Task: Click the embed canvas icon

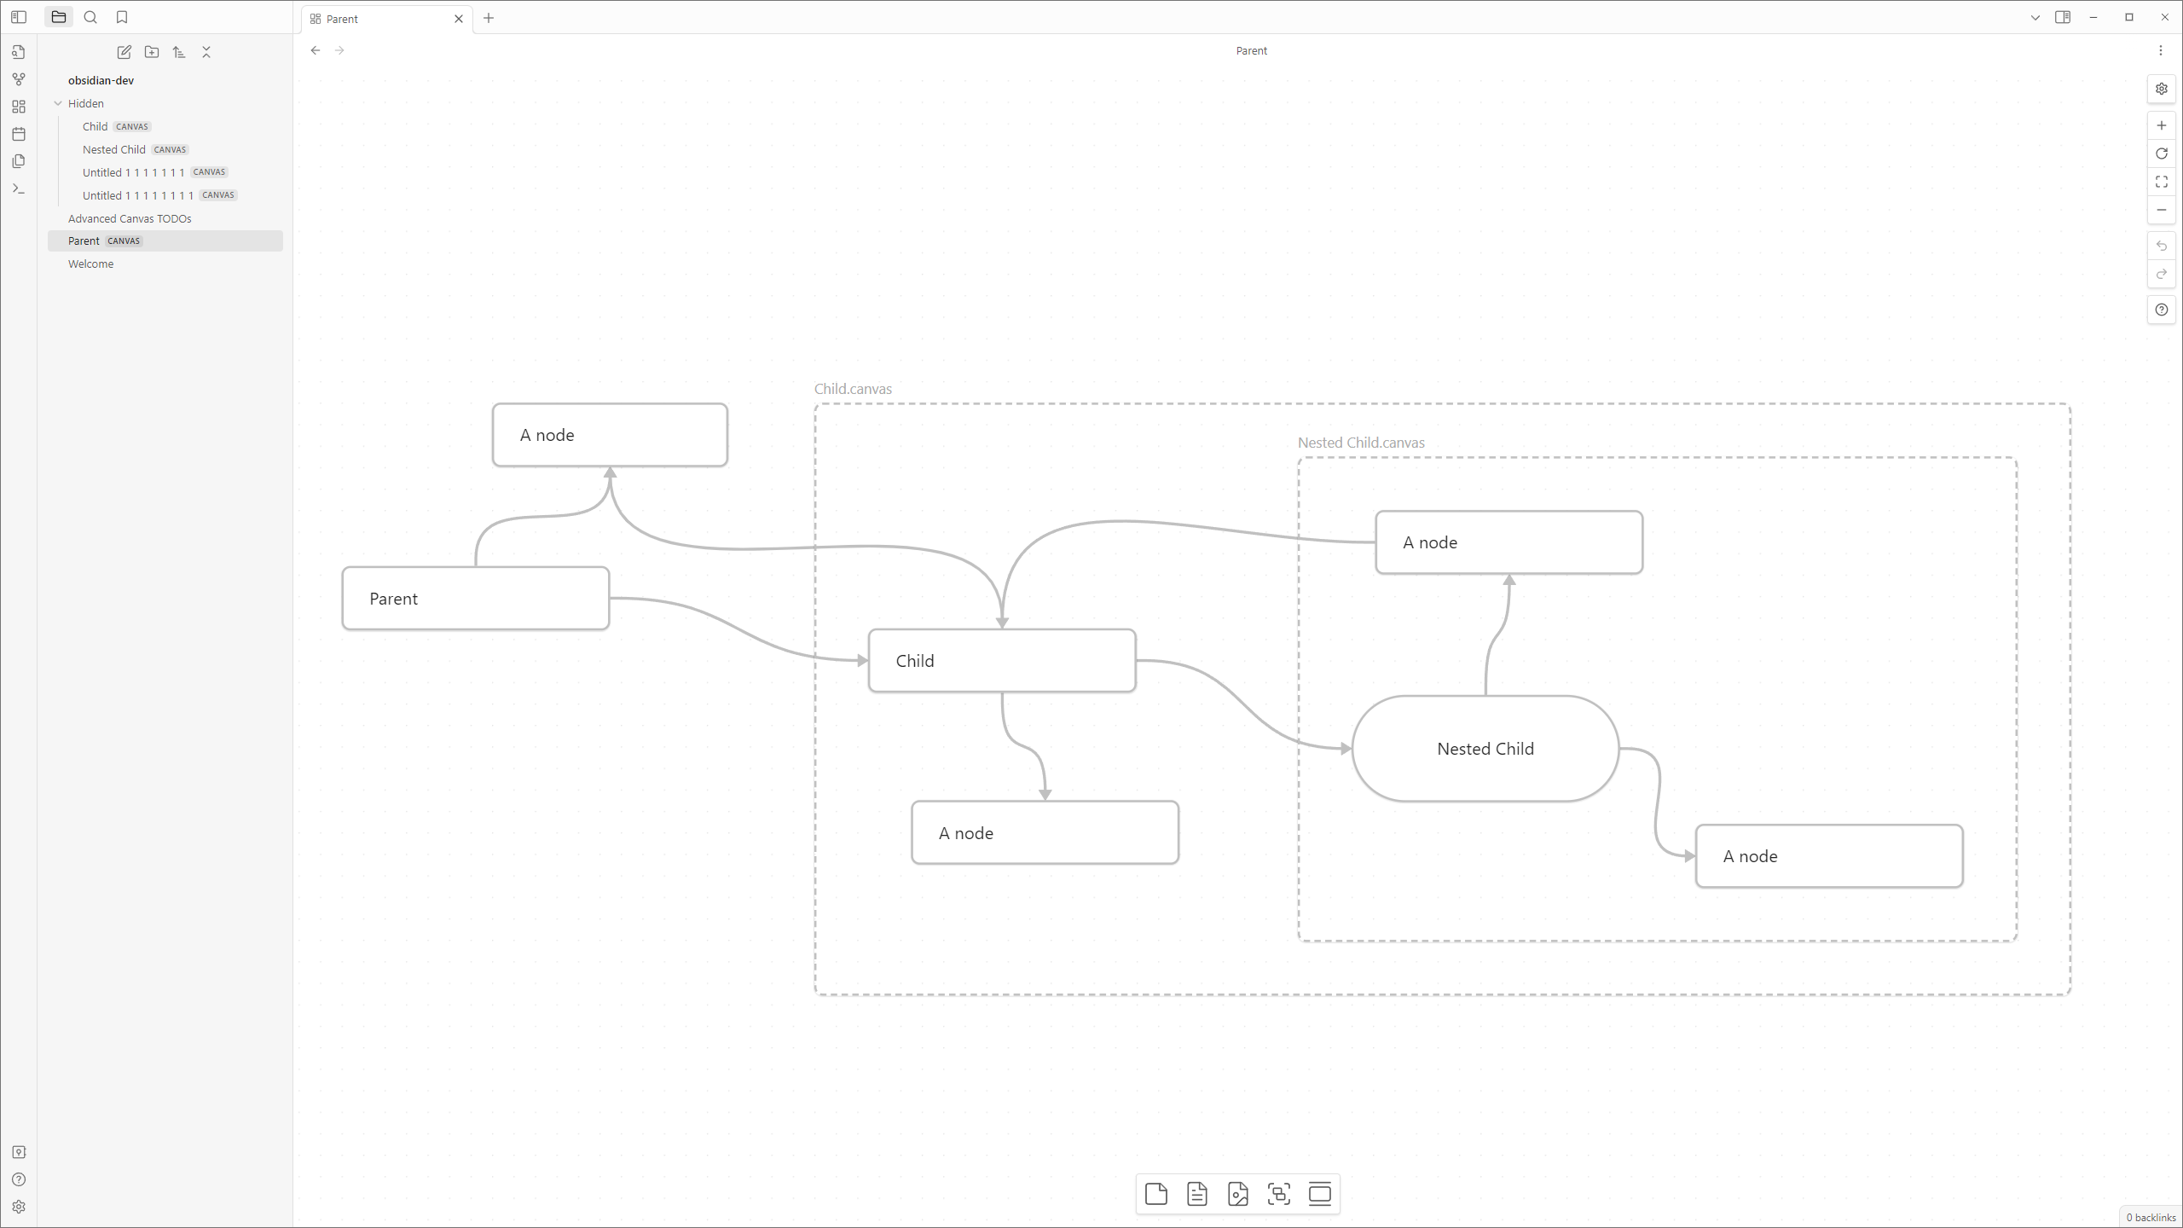Action: pos(1279,1194)
